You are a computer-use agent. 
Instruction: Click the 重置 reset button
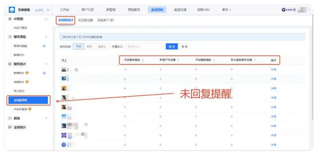click(x=184, y=46)
